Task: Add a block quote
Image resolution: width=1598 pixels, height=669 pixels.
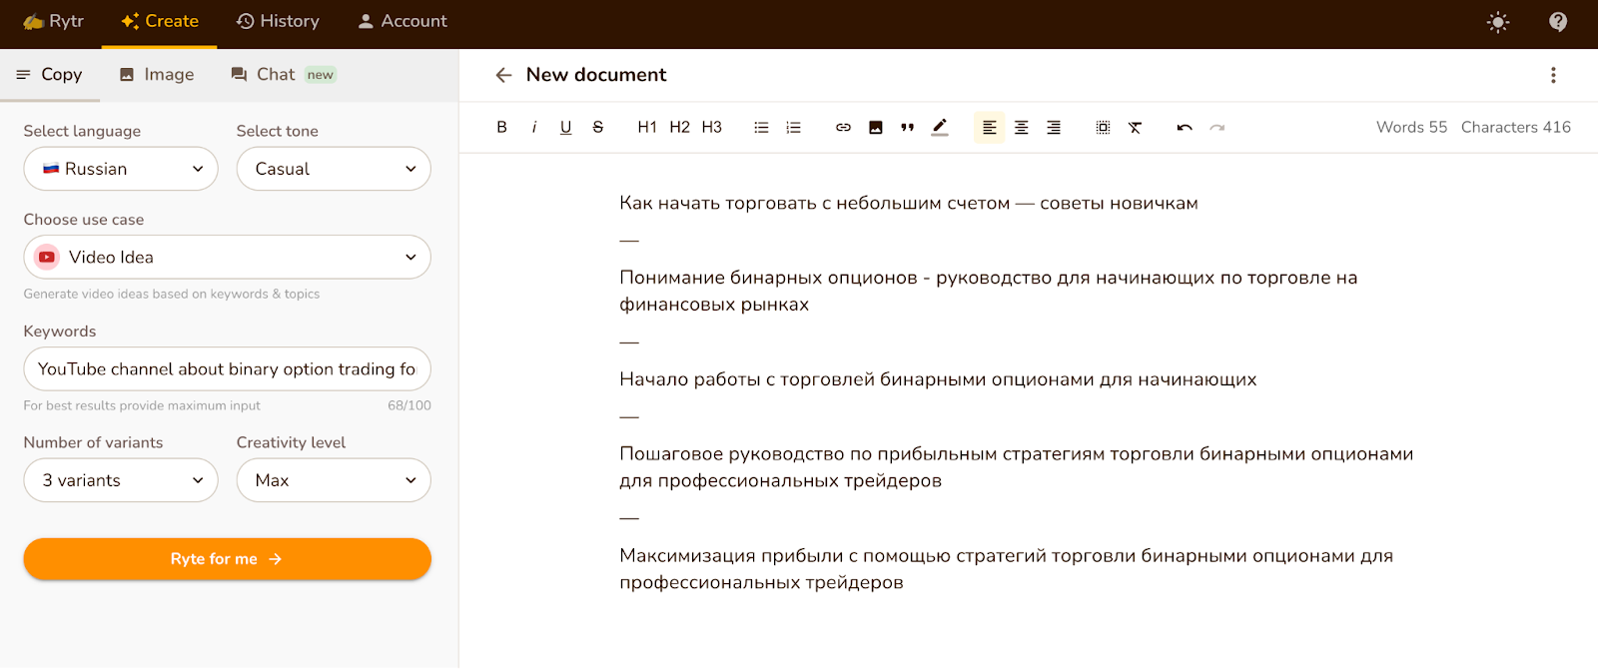Action: point(907,127)
